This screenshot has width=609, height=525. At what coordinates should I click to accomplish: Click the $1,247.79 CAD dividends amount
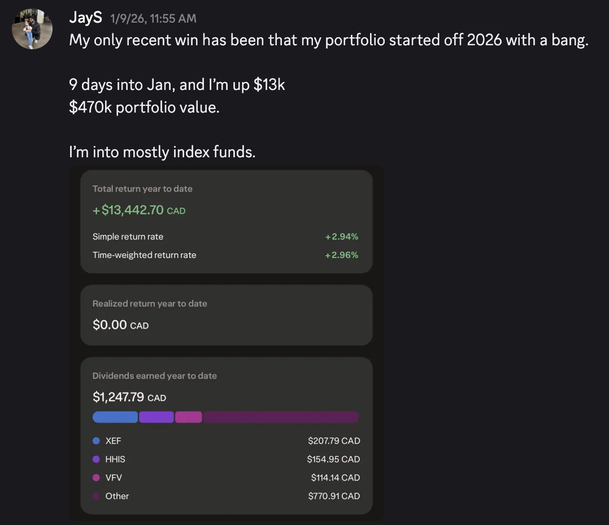(x=129, y=397)
